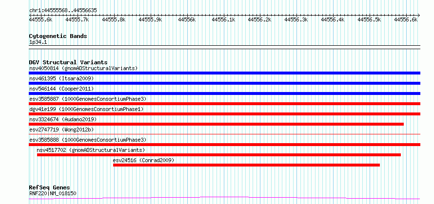Viewport: 434px width, 204px height.
Task: Click the thin red line under esv2747719
Action: tap(224, 134)
